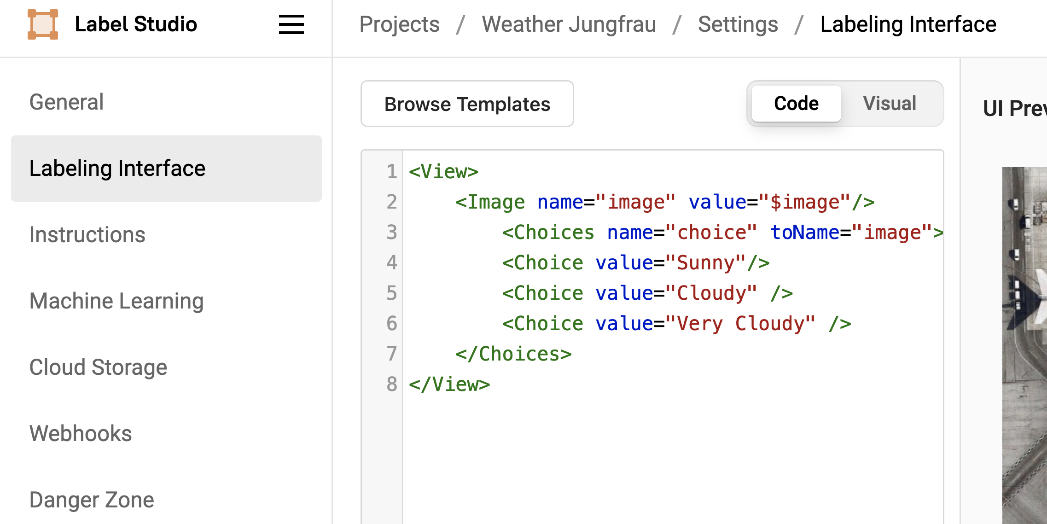Click opening <View> tag on line 1
Image resolution: width=1047 pixels, height=524 pixels.
444,172
